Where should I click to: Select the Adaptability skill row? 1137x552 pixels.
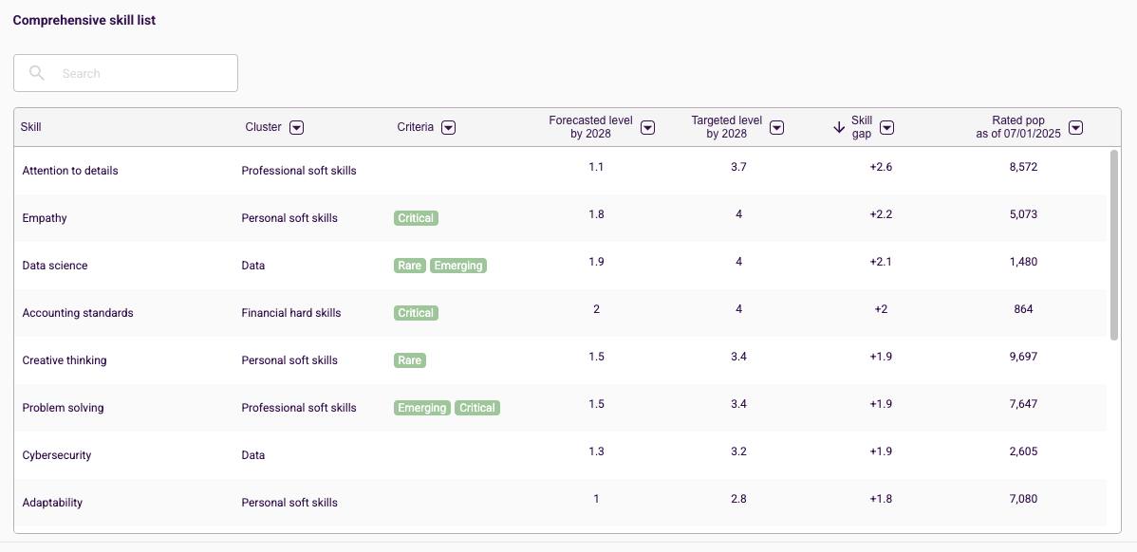click(561, 502)
